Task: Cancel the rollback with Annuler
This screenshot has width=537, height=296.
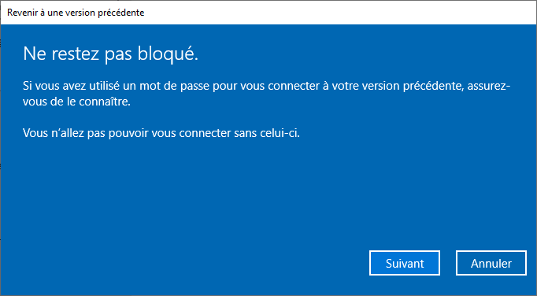Action: click(491, 263)
